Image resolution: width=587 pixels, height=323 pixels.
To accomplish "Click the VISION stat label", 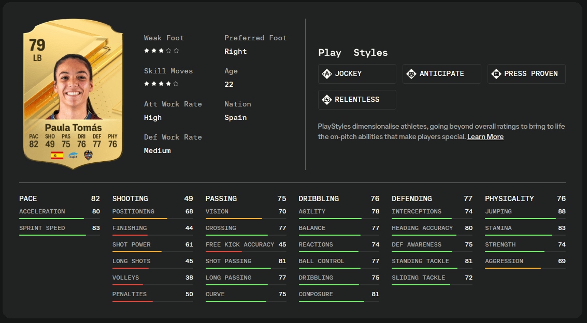I will 217,211.
